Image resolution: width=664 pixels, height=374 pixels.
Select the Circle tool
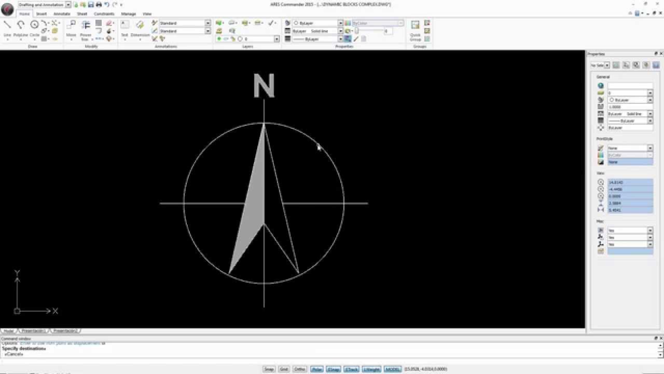click(34, 25)
